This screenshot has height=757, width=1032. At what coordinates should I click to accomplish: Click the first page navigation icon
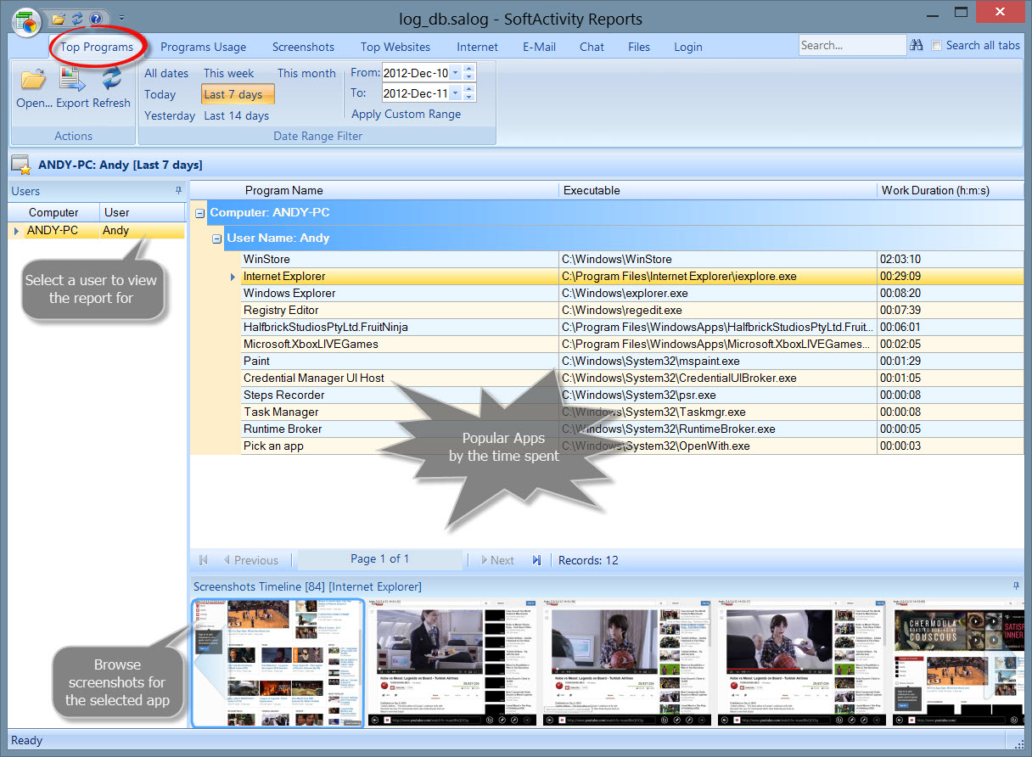pos(204,560)
